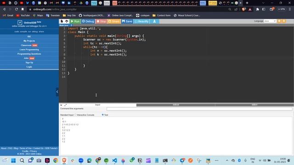Viewport: 294px width, 165px height.
Task: Open the second orange gear icon beside Language
Action: tap(284, 21)
